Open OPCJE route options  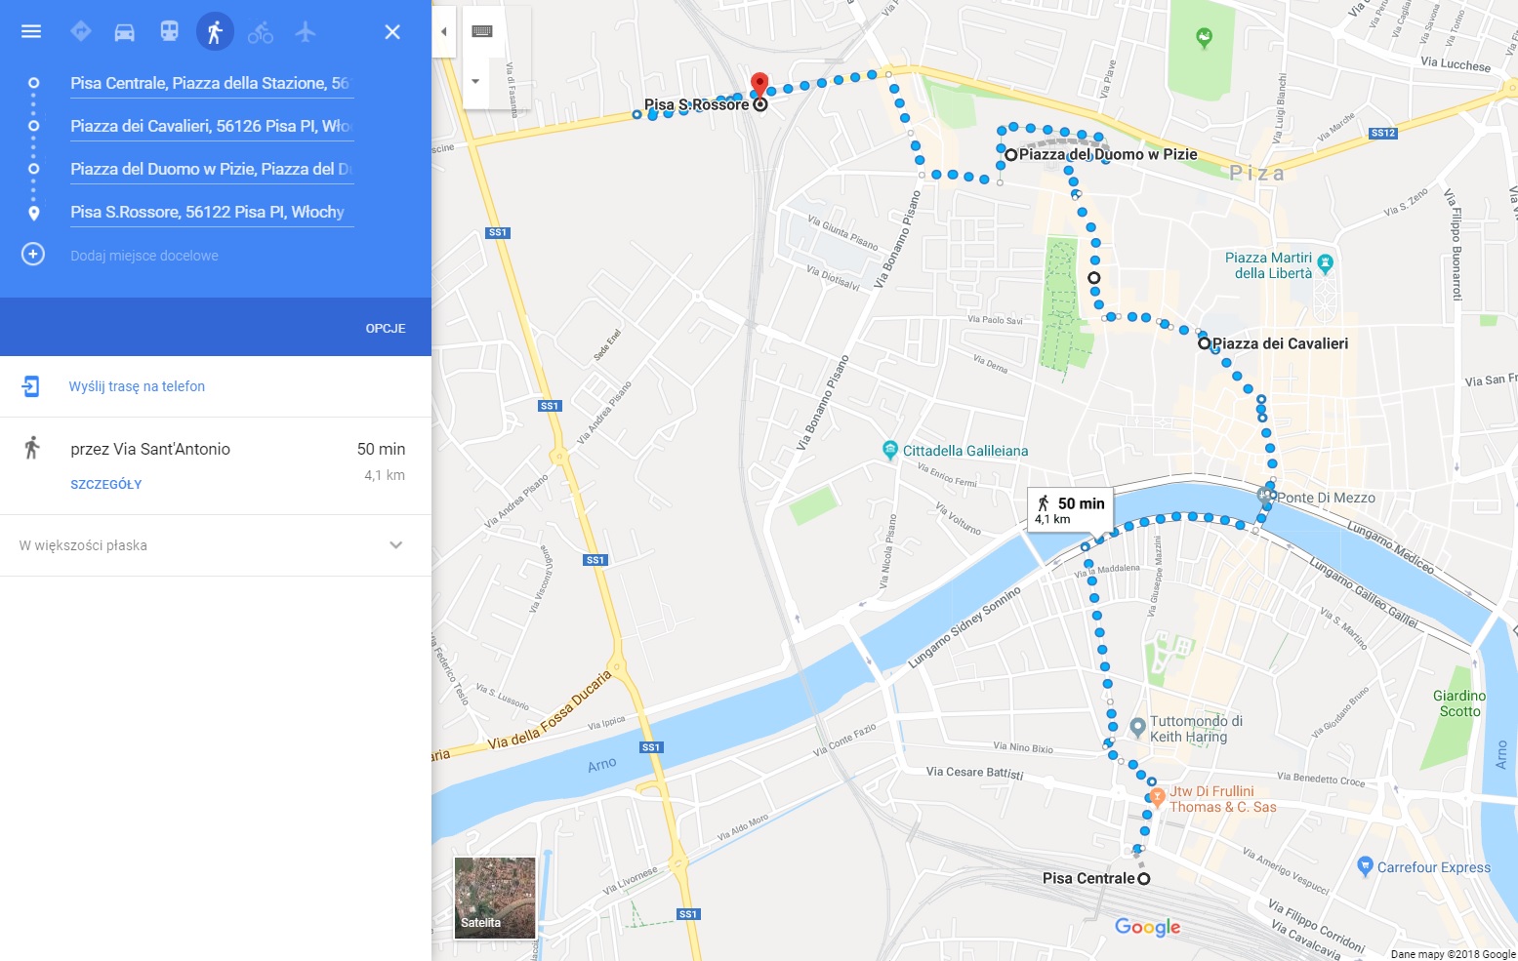386,328
